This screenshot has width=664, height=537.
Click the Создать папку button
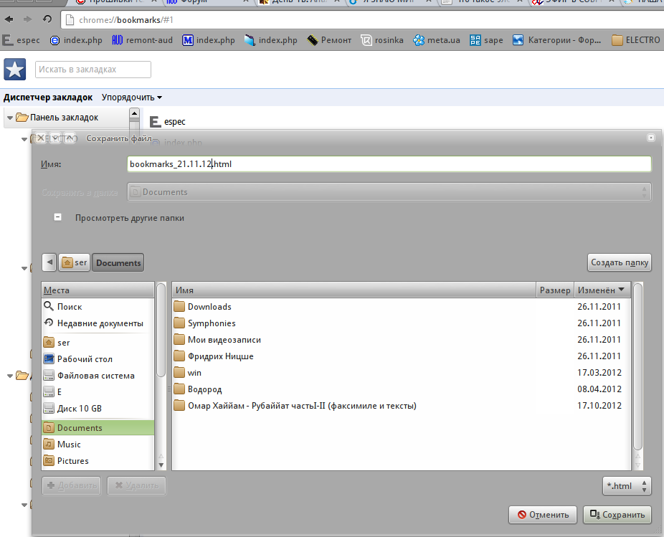click(619, 262)
